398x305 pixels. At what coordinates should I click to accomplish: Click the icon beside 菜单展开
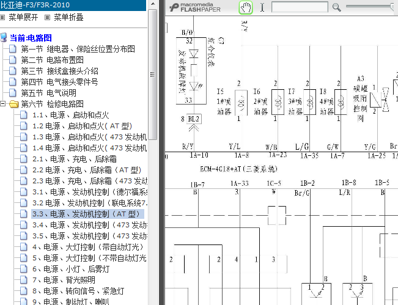[2, 18]
